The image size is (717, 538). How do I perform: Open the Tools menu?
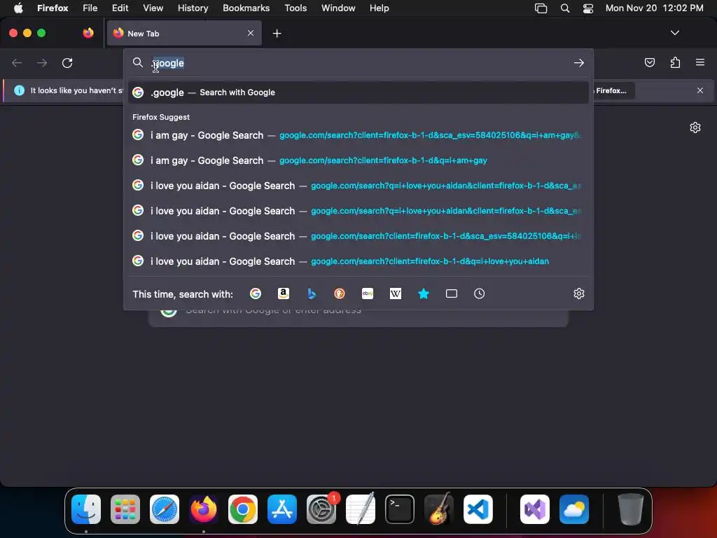pyautogui.click(x=295, y=8)
